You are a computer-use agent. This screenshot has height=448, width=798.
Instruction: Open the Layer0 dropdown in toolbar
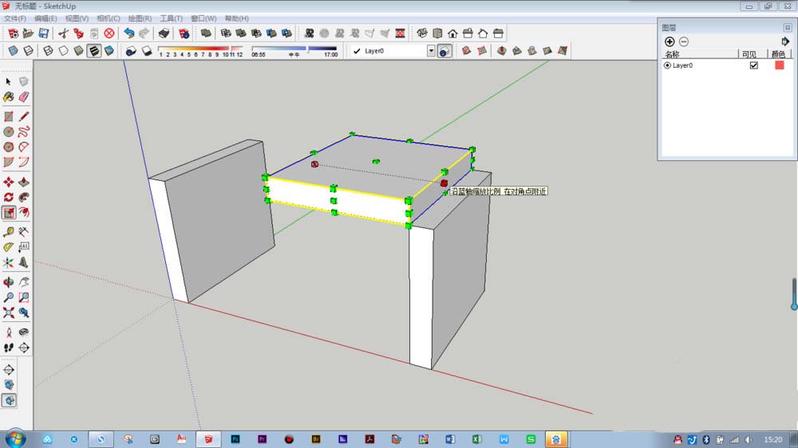pyautogui.click(x=431, y=51)
